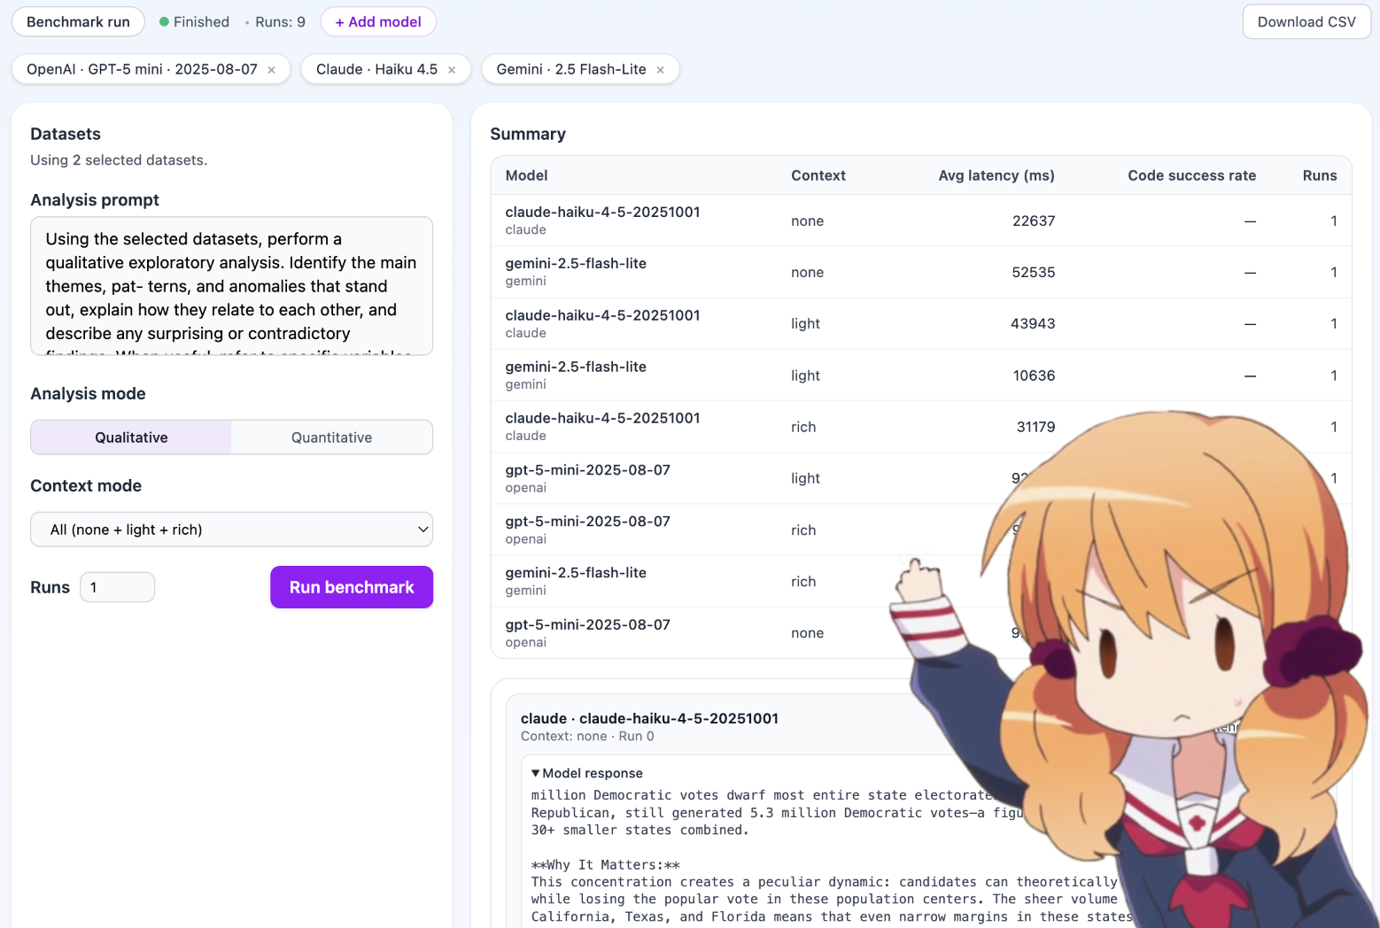This screenshot has height=928, width=1380.
Task: Click the Context column header
Action: point(818,175)
